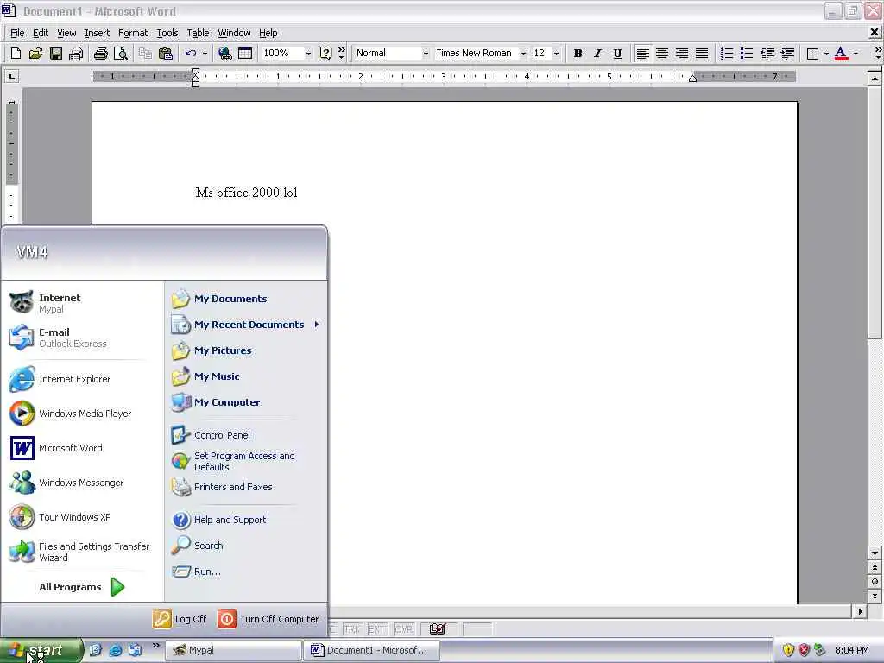Open the border style dropdown arrow

(826, 53)
